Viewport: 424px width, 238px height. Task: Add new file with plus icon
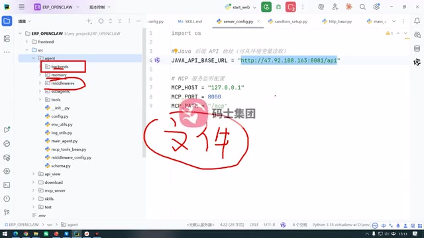[x=89, y=21]
